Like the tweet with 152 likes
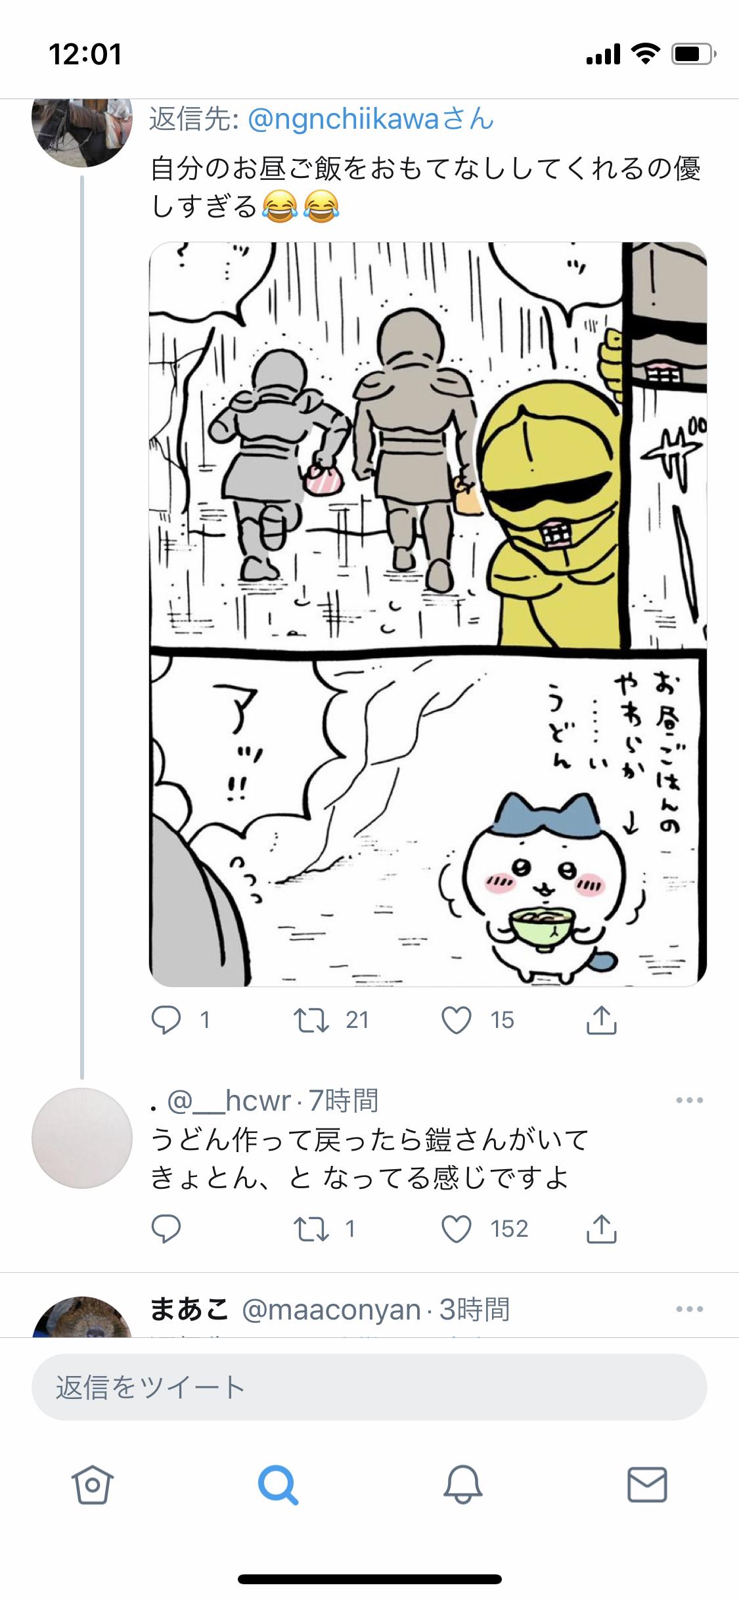The height and width of the screenshot is (1600, 739). point(457,1229)
